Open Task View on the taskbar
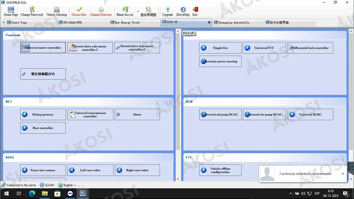354x199 pixels. tap(19, 194)
